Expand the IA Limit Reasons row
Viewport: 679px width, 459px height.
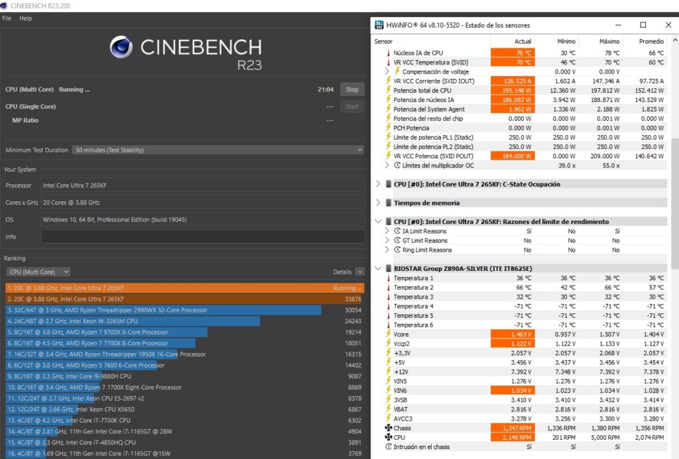[387, 231]
